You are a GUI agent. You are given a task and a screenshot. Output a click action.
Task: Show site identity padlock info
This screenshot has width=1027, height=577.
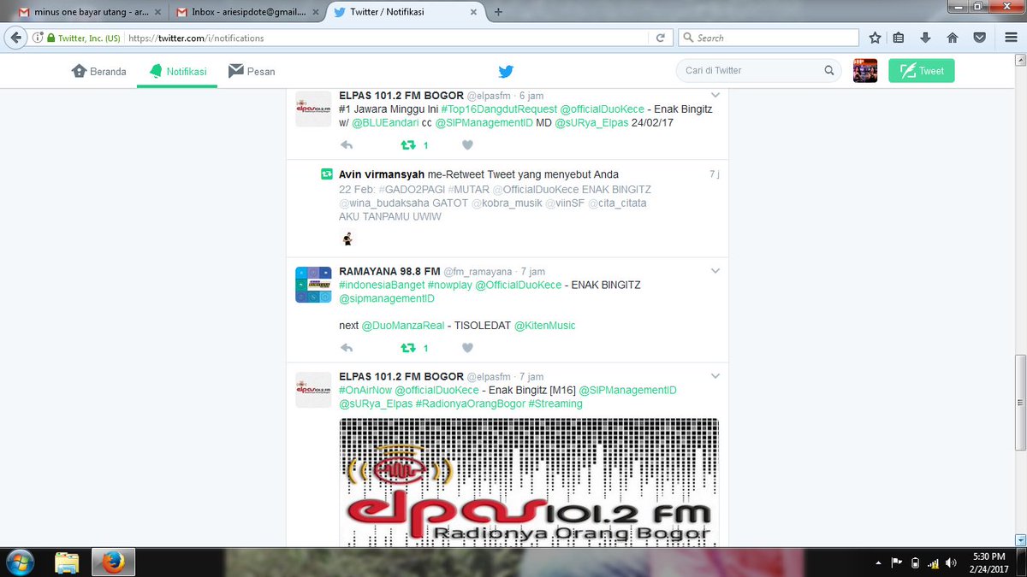tap(51, 38)
